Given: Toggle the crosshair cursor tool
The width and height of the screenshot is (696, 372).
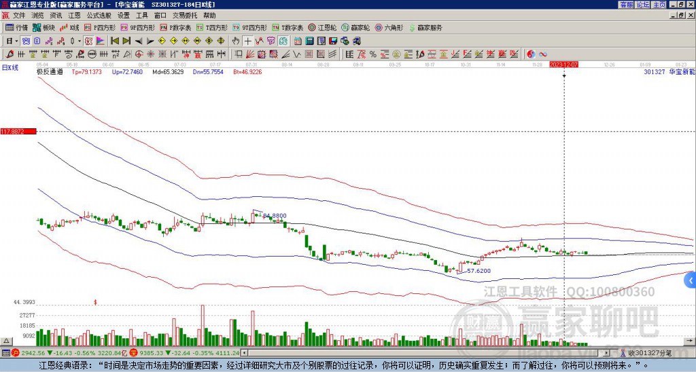Looking at the screenshot, I should [247, 41].
